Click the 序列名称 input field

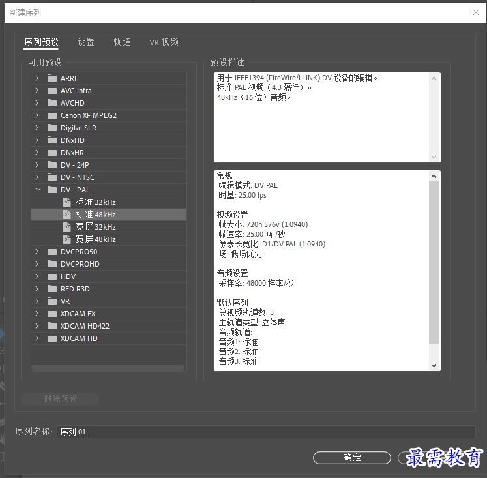266,432
